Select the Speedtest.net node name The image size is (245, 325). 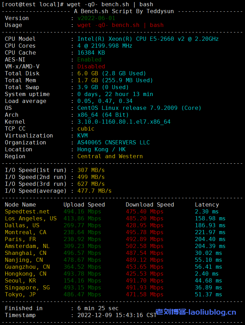27,212
